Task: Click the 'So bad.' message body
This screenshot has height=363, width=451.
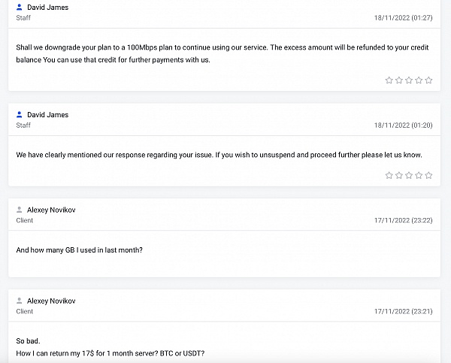Action: 29,341
